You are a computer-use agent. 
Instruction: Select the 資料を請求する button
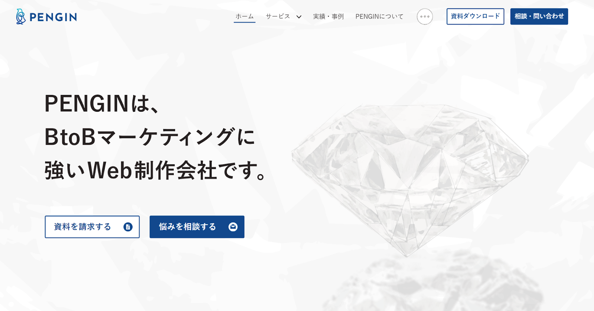coord(92,227)
